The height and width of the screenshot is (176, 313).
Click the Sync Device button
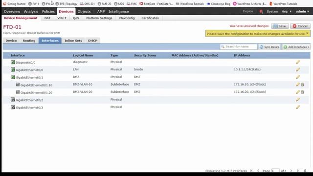(x=269, y=47)
